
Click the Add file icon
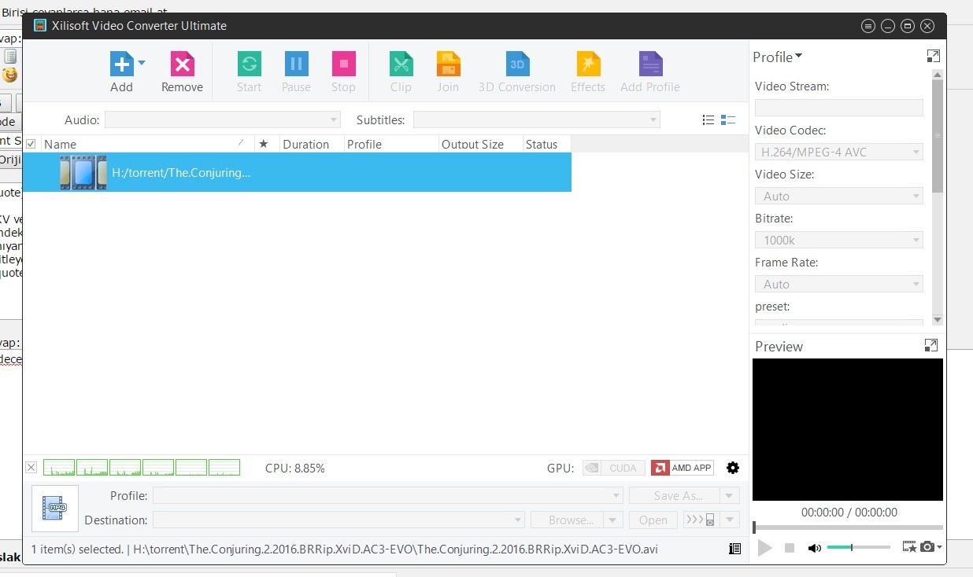pyautogui.click(x=121, y=64)
